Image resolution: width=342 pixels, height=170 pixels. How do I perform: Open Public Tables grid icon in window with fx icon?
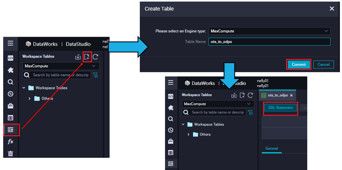(11, 118)
